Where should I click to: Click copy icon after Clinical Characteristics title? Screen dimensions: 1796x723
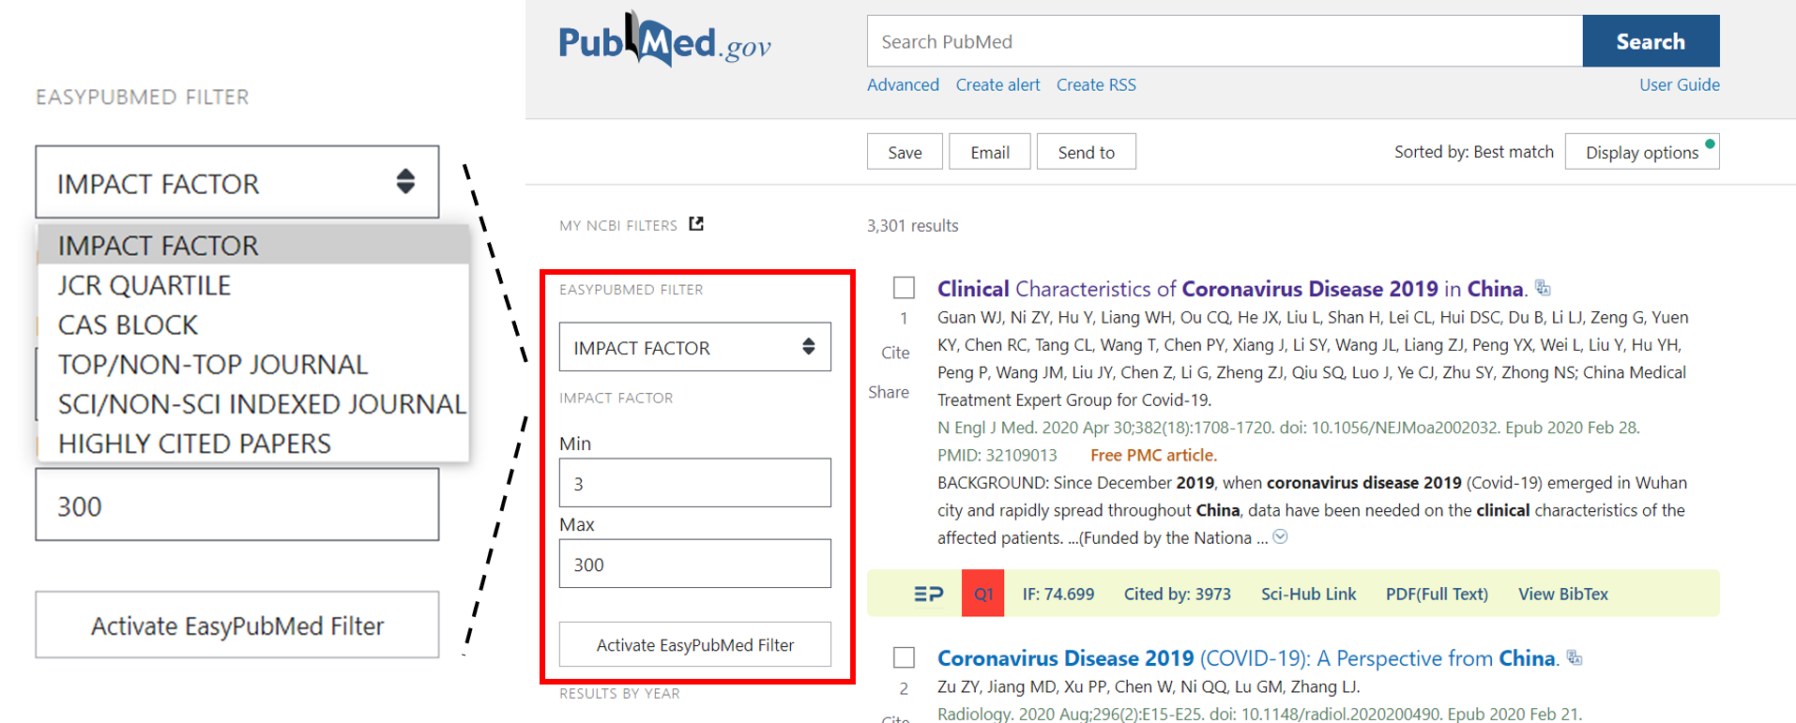[1543, 287]
